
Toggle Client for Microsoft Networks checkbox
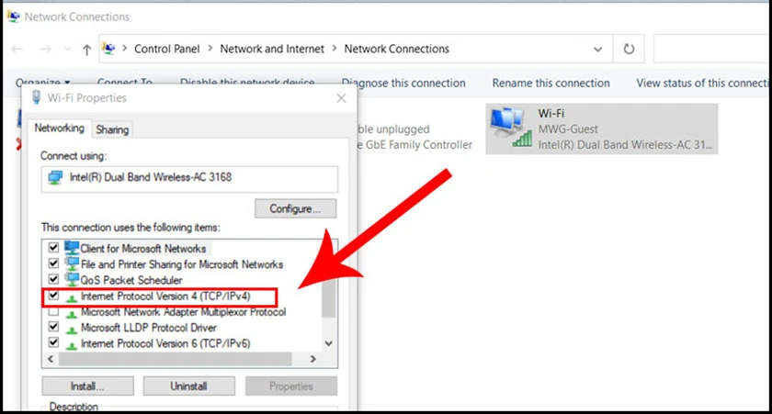[53, 247]
